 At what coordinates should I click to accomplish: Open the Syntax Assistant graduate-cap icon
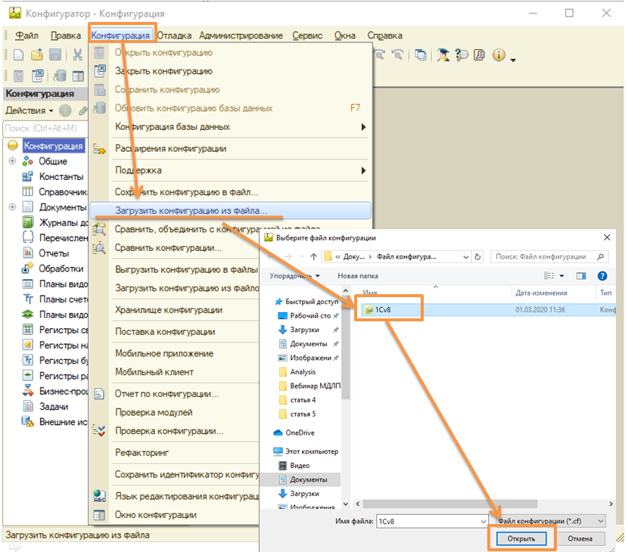[x=443, y=55]
